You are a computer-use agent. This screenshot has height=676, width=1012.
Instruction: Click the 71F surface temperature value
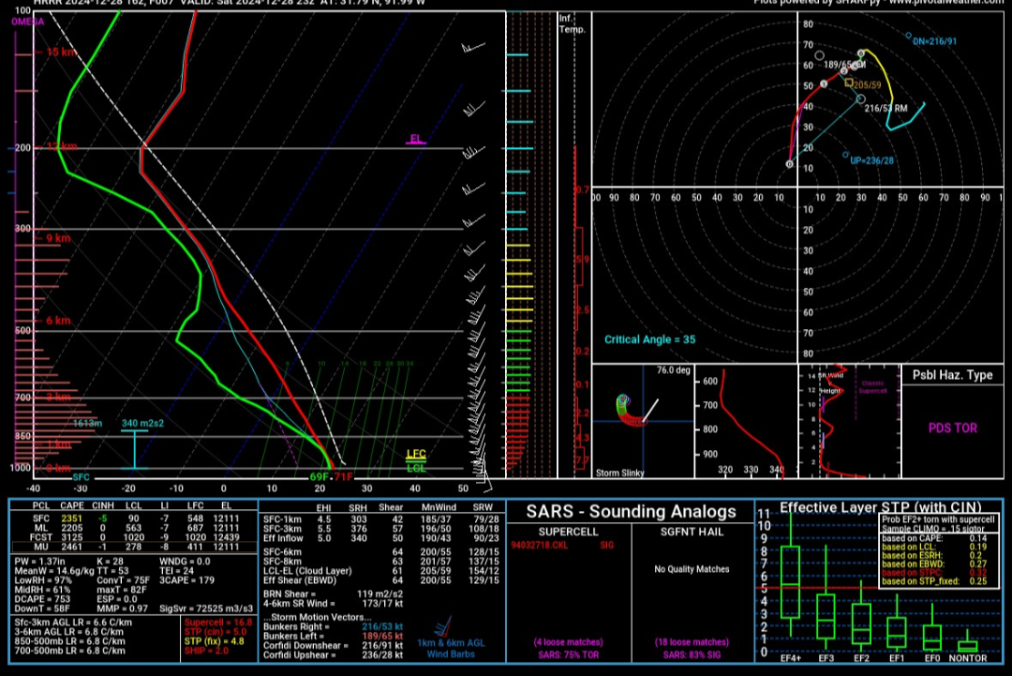click(343, 476)
